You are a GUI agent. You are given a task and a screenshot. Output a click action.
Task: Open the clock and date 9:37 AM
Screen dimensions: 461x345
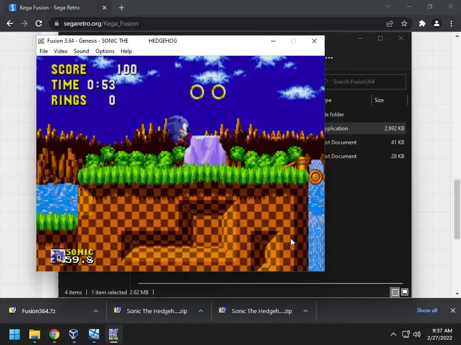[x=440, y=334]
